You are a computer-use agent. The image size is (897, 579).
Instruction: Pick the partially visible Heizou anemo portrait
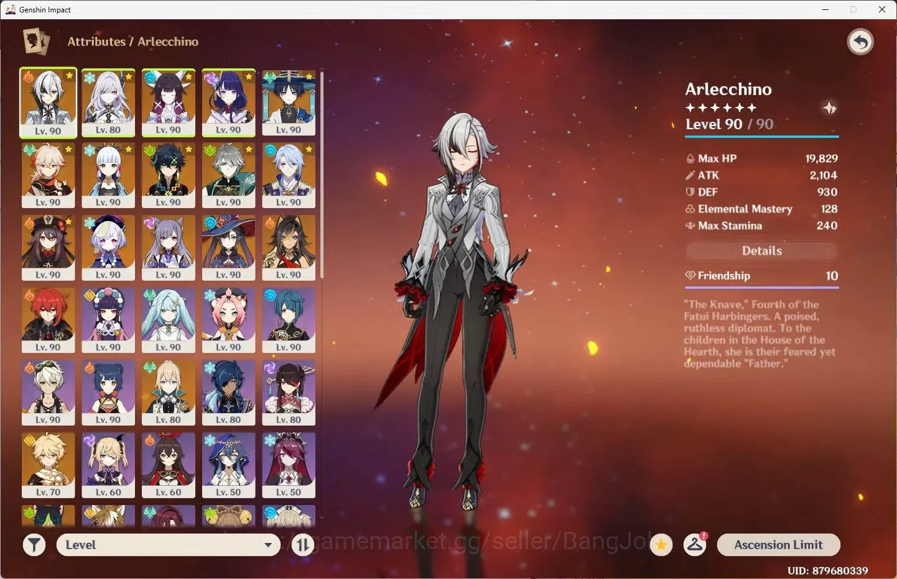pos(168,516)
